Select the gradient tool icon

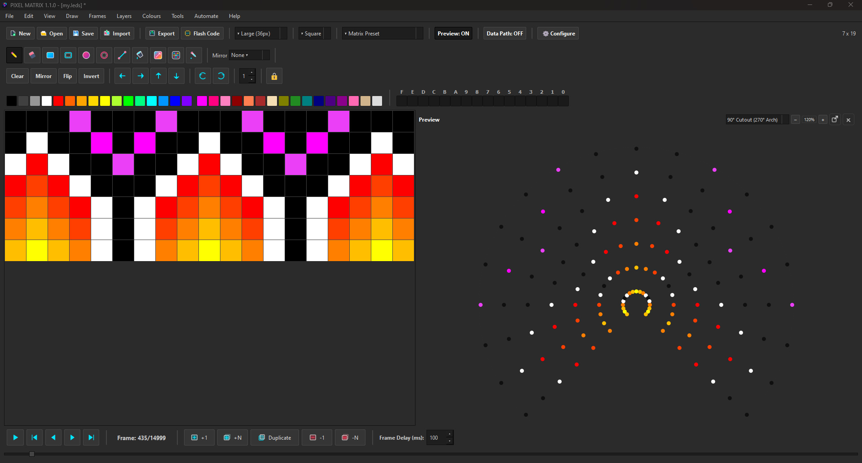click(158, 55)
